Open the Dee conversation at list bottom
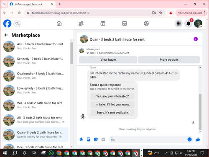The height and width of the screenshot is (157, 209). (x=35, y=146)
